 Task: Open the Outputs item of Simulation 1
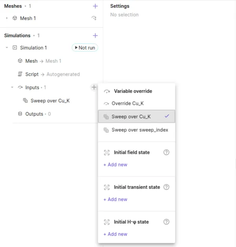tap(34, 114)
